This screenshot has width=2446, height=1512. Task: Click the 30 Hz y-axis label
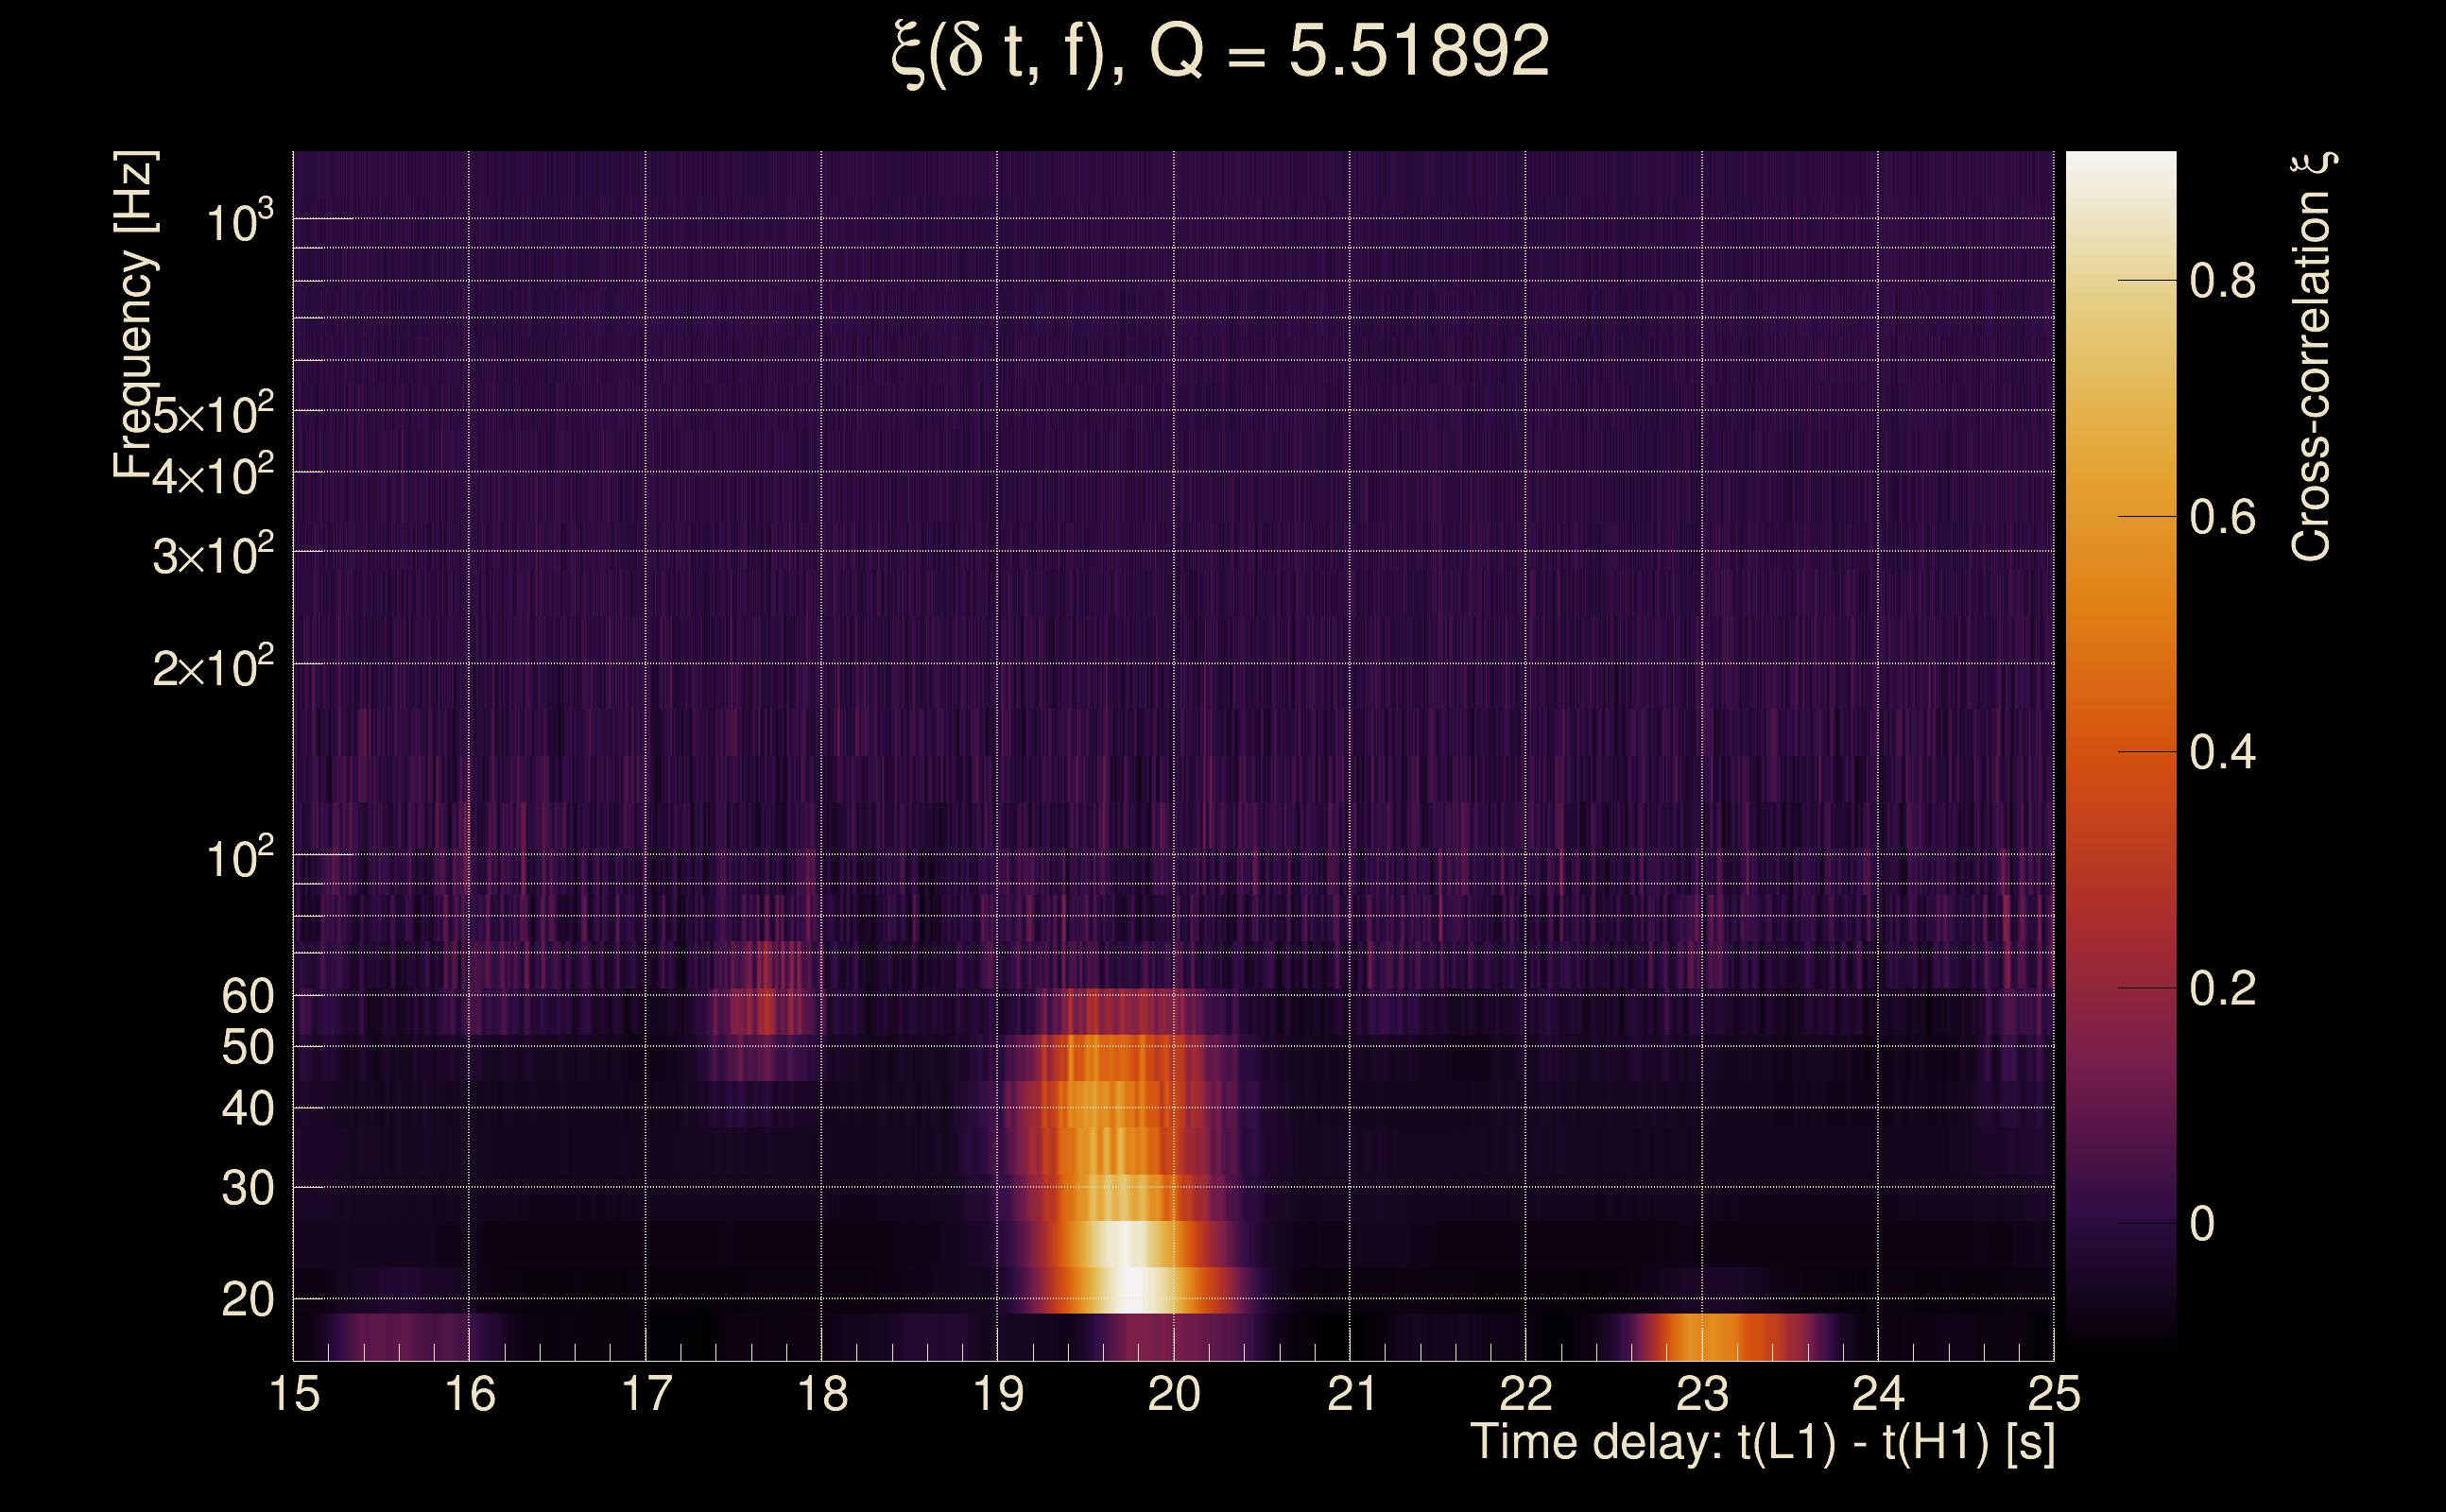point(247,1189)
